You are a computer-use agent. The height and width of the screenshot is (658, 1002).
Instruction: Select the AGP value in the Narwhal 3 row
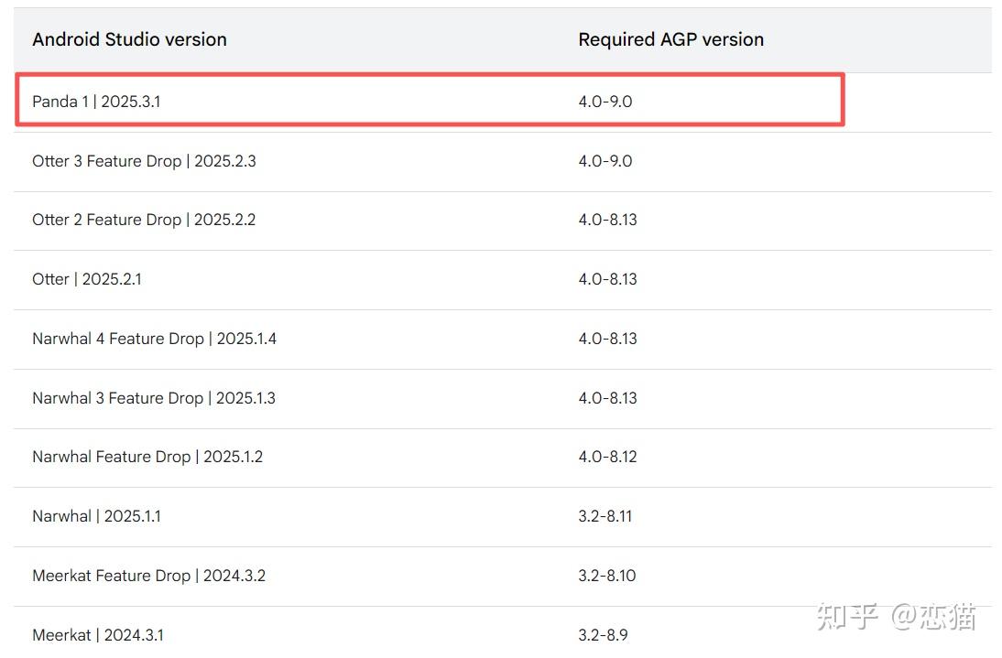click(608, 397)
